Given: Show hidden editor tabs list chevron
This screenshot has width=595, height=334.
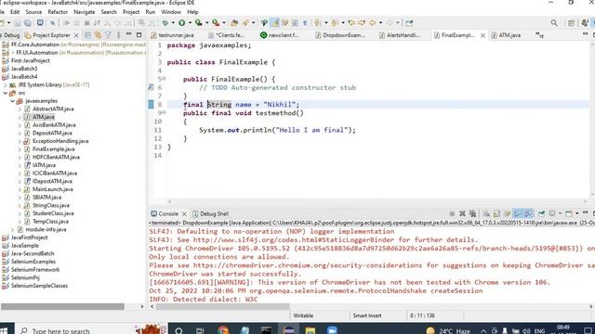Looking at the screenshot, I should pyautogui.click(x=539, y=35).
